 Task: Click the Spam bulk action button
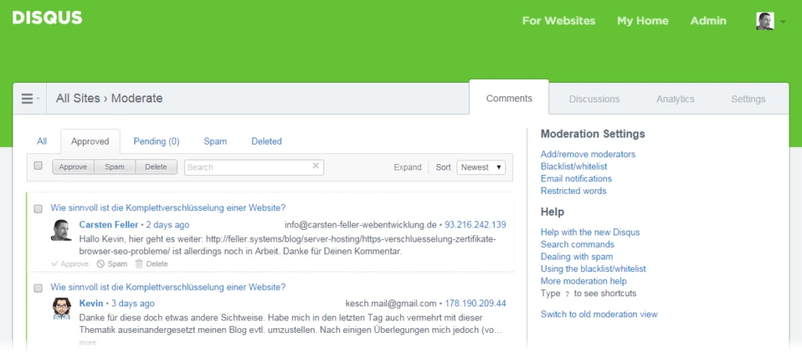[114, 167]
